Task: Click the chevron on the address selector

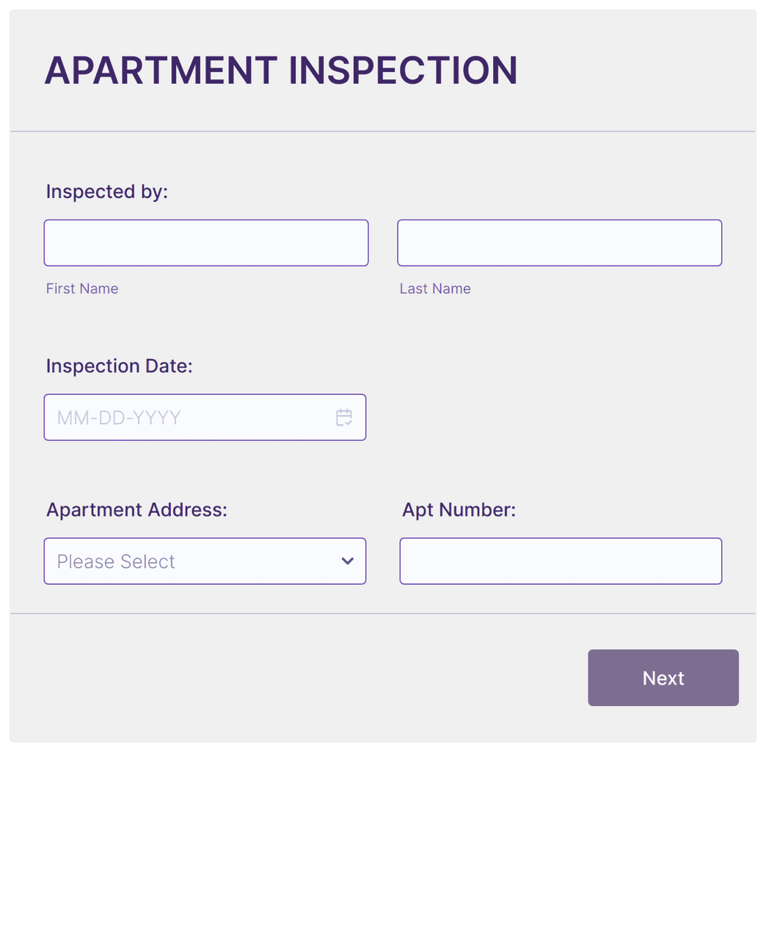Action: 347,561
